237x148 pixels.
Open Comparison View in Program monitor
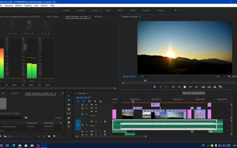tap(221, 87)
